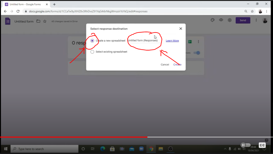
Task: Click the green Sheets spreadsheet icon
Action: (190, 42)
